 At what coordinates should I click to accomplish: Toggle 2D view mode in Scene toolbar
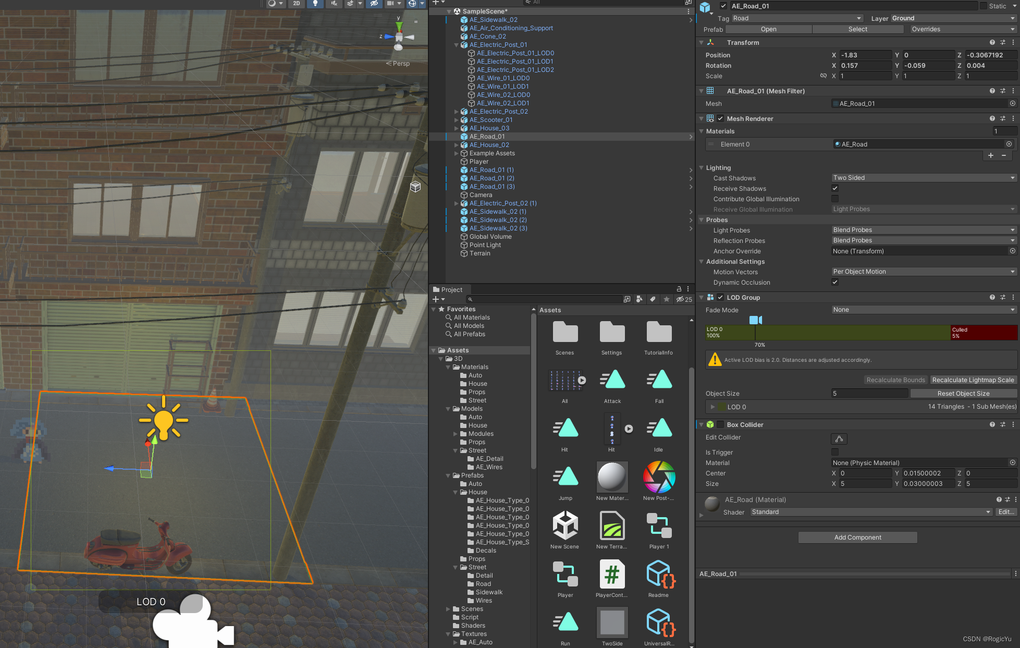coord(296,4)
